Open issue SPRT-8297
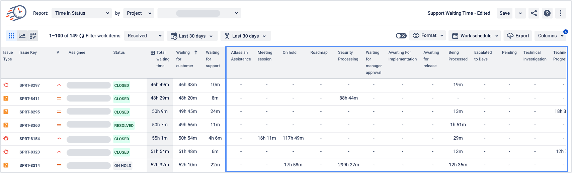Image resolution: width=572 pixels, height=173 pixels. pyautogui.click(x=29, y=85)
